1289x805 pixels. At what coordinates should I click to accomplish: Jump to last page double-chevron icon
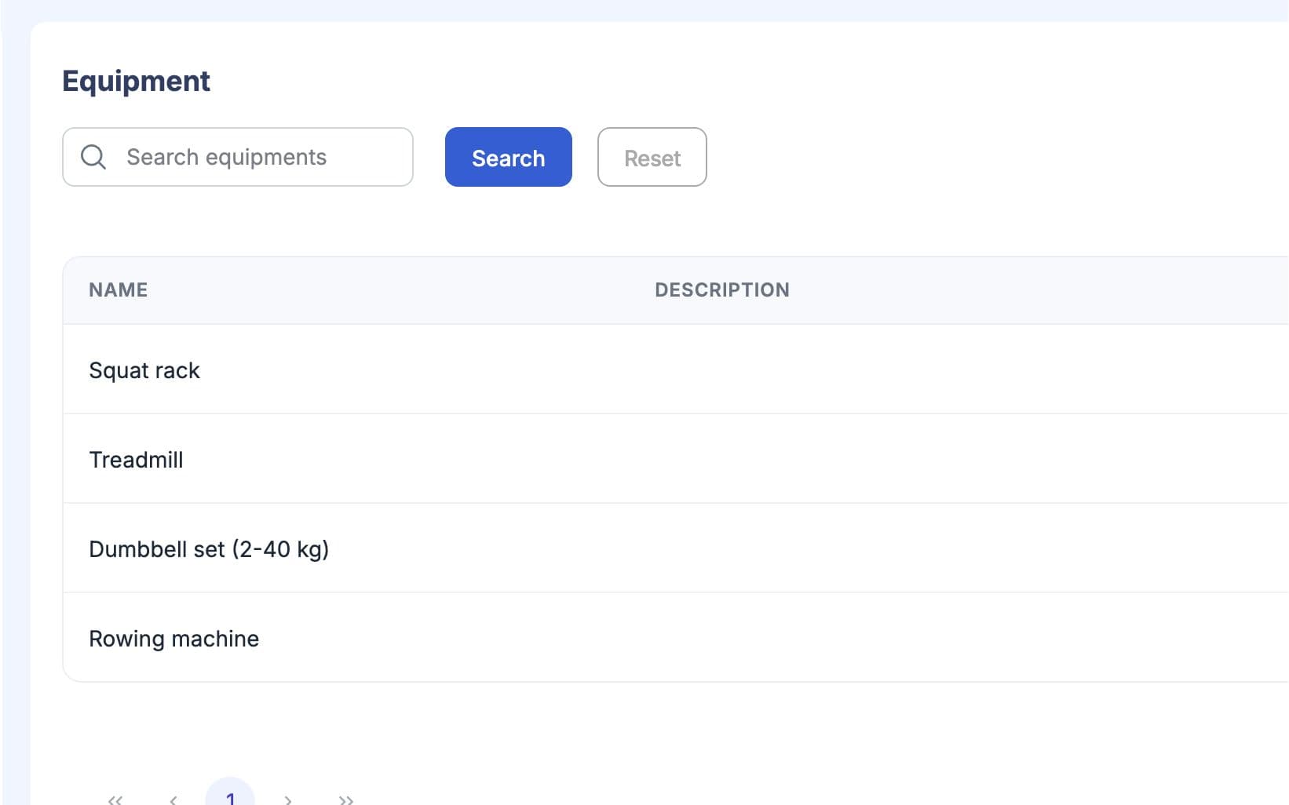[346, 800]
